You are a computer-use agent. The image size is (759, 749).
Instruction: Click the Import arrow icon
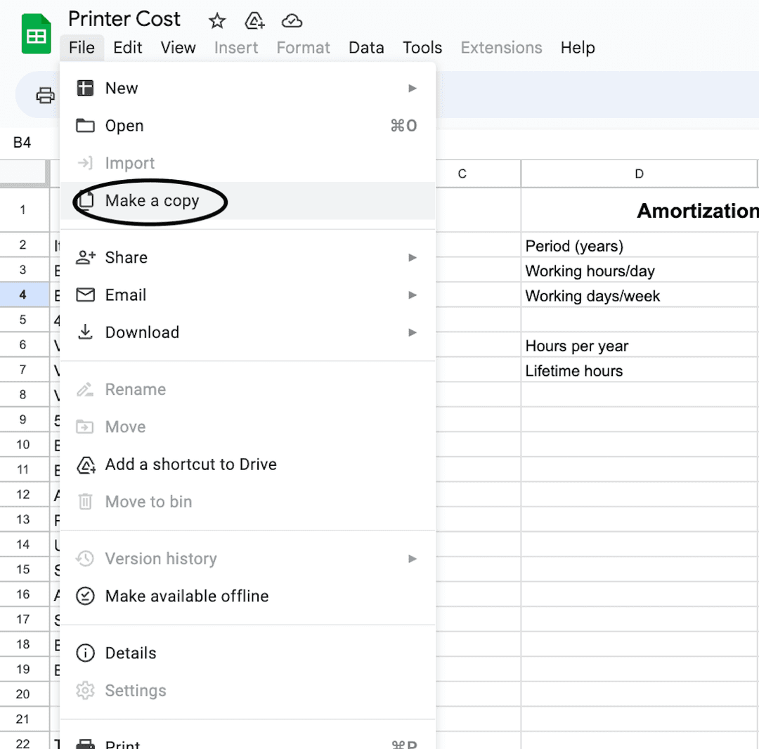coord(85,163)
